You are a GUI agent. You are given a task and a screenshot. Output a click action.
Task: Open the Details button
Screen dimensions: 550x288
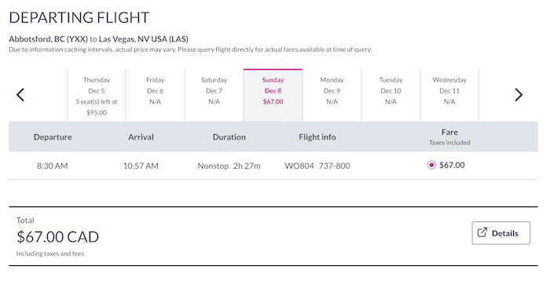(501, 233)
